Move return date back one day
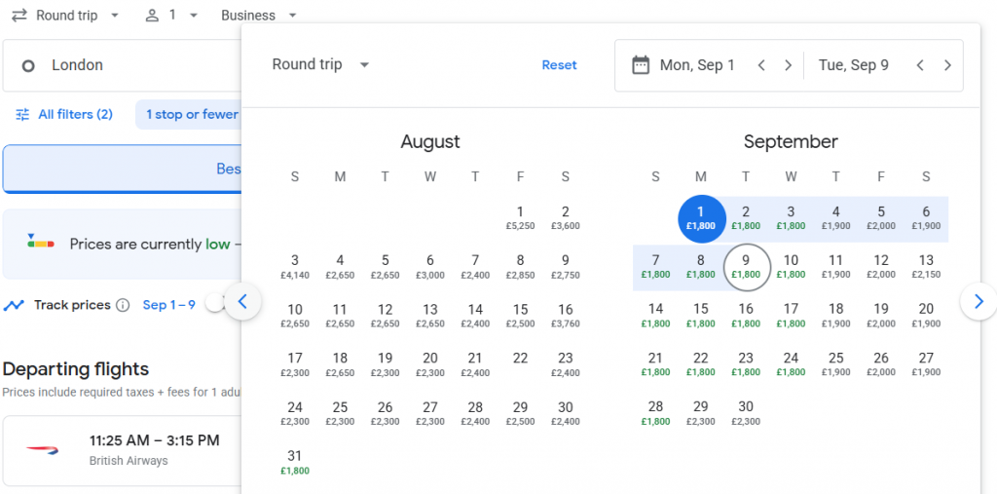The width and height of the screenshot is (997, 494). 920,65
